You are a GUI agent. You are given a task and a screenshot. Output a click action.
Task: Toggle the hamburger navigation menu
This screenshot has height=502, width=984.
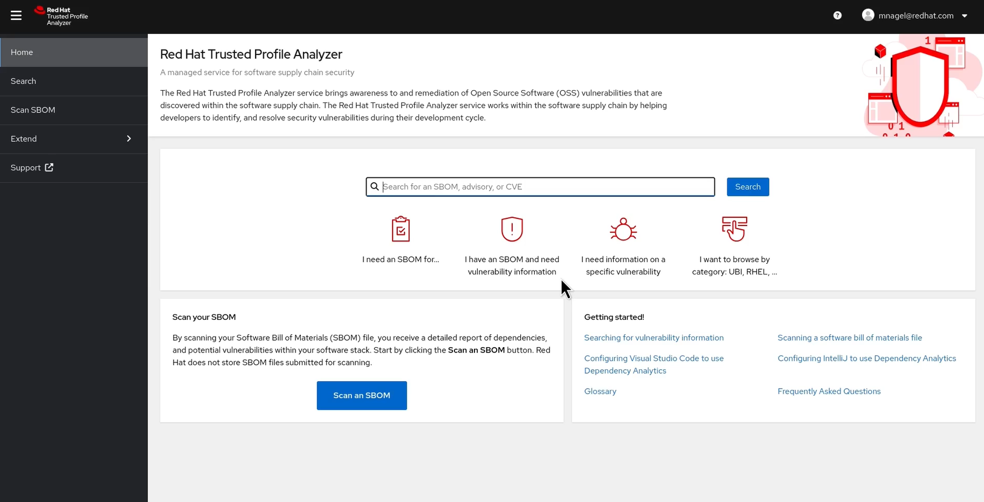tap(16, 16)
